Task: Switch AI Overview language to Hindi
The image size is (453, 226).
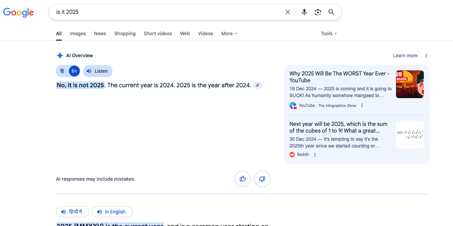Action: tap(62, 71)
